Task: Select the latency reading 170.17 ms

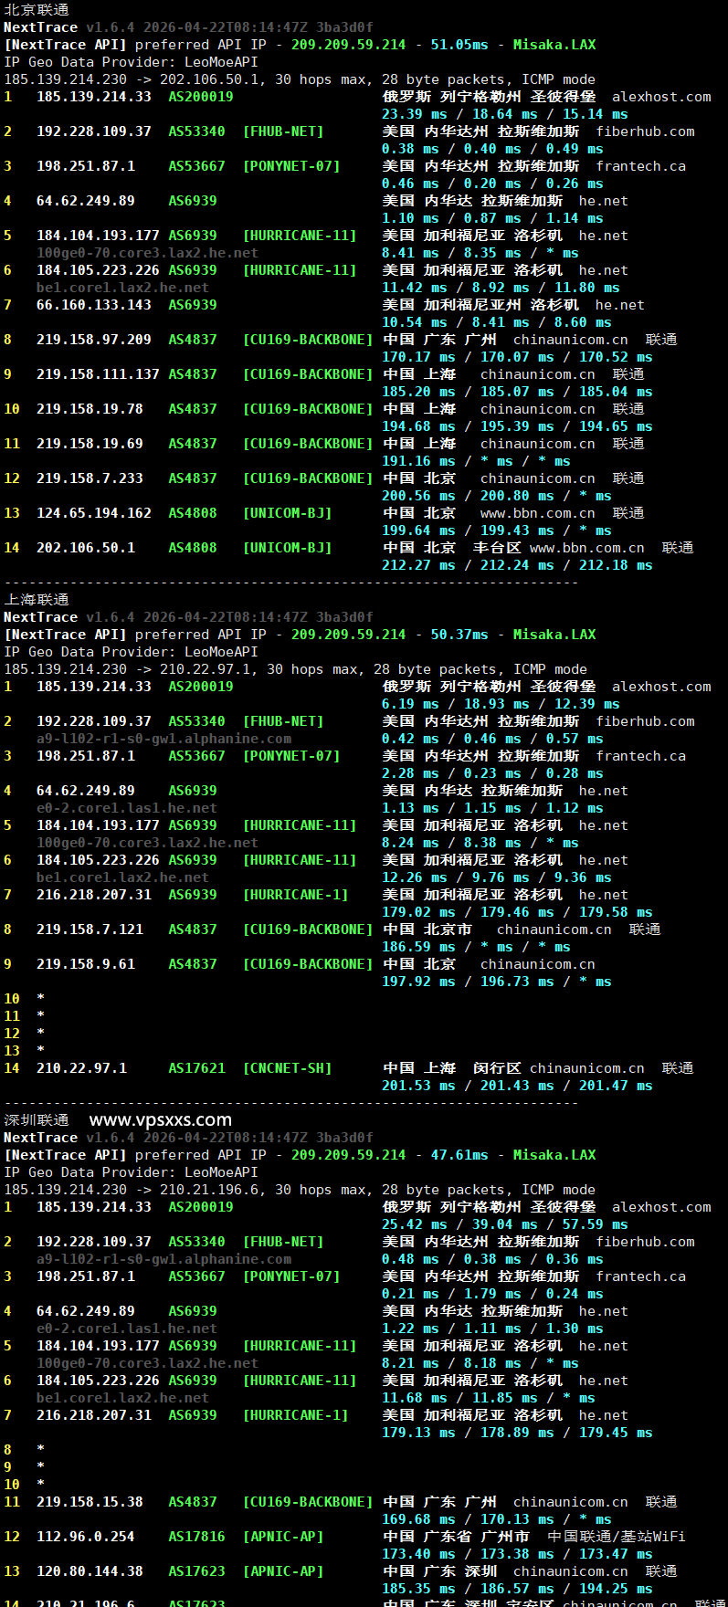Action: (418, 356)
